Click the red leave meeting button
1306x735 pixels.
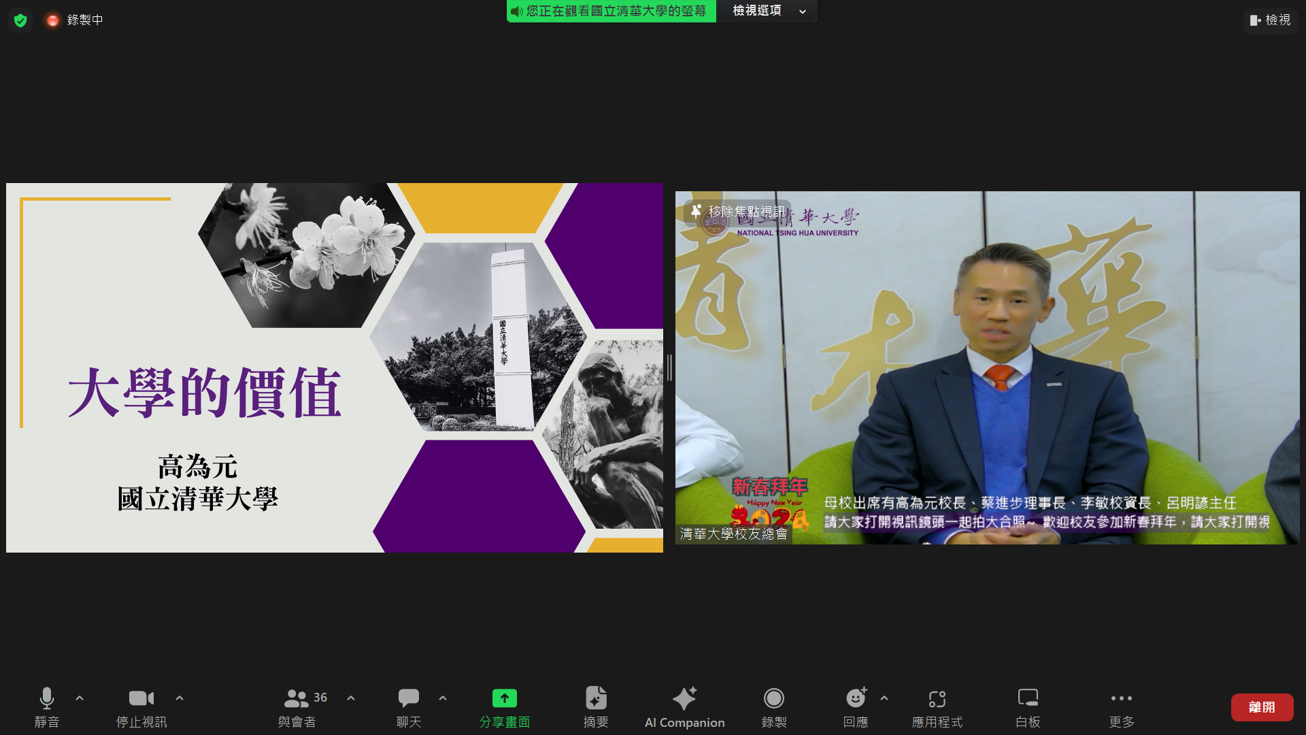click(x=1262, y=708)
